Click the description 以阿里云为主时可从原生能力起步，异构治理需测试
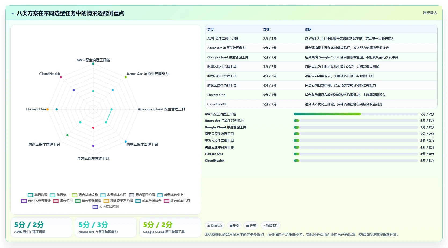448x248 pixels. [x=342, y=67]
